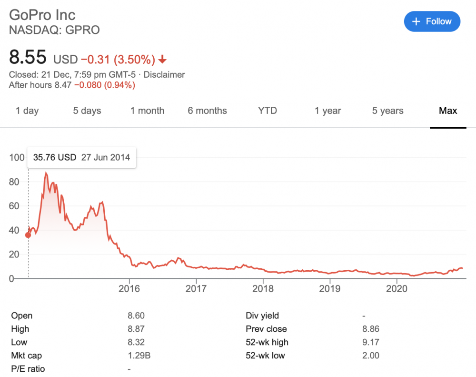Show the 6 months chart range
Screen dimensions: 476x377
tap(208, 111)
